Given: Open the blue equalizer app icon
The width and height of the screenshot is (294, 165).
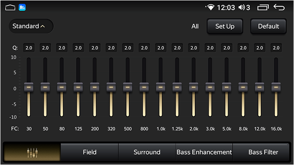Looking at the screenshot, I should 22,7.
